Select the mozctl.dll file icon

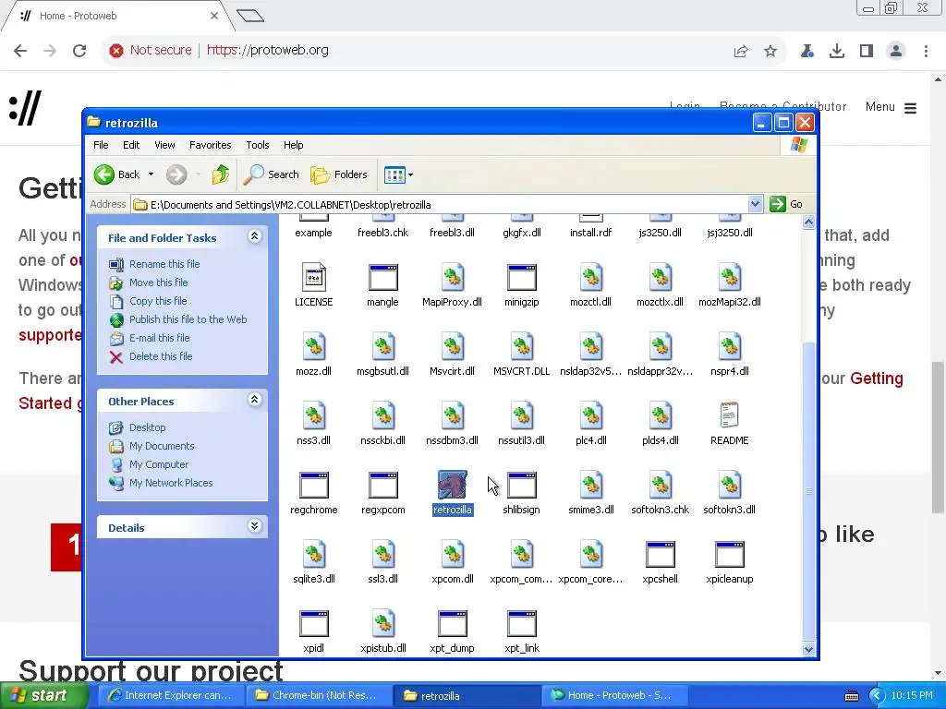point(591,277)
